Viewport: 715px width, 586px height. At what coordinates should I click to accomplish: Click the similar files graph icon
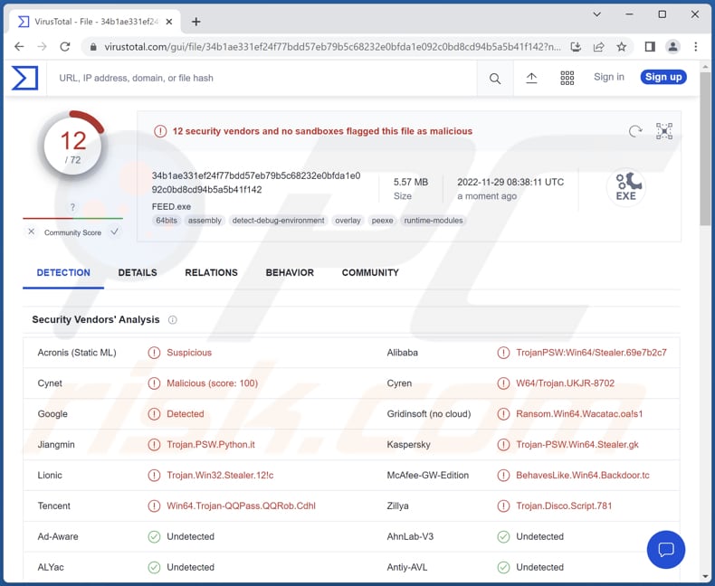(x=664, y=131)
